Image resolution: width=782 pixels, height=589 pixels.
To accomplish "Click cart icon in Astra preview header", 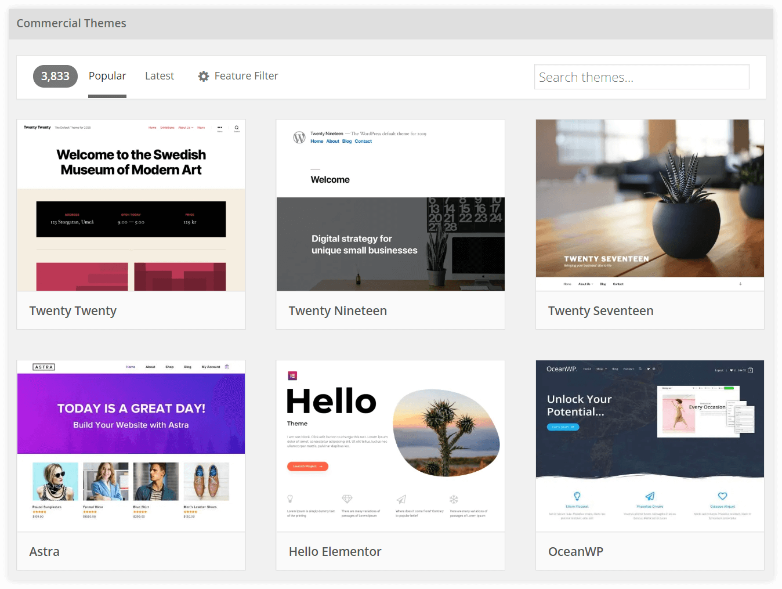I will coord(227,367).
